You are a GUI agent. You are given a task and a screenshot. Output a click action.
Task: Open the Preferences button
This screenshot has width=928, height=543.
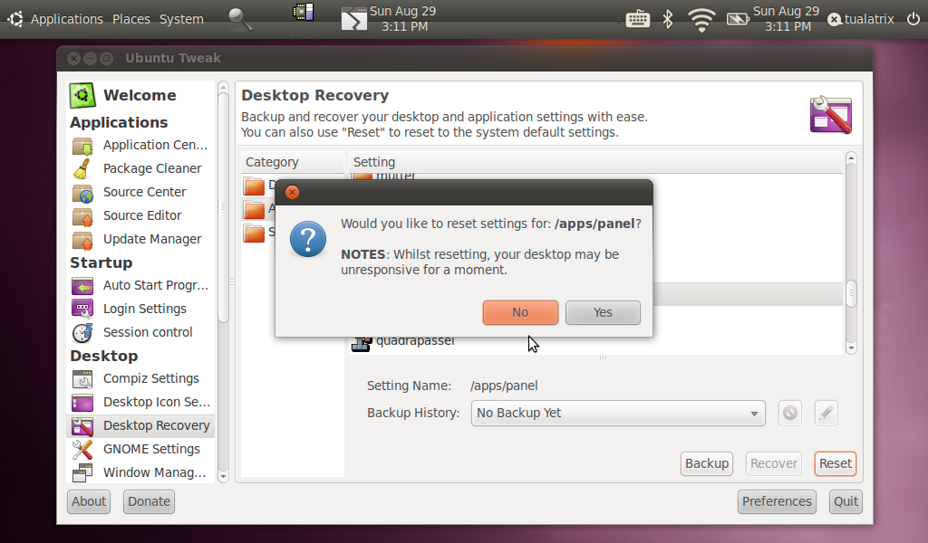click(x=777, y=501)
